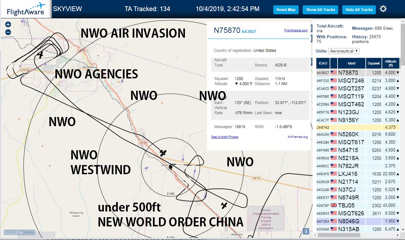Image resolution: width=405 pixels, height=240 pixels.
Task: Select the MSQT119 aircraft row
Action: 358,96
